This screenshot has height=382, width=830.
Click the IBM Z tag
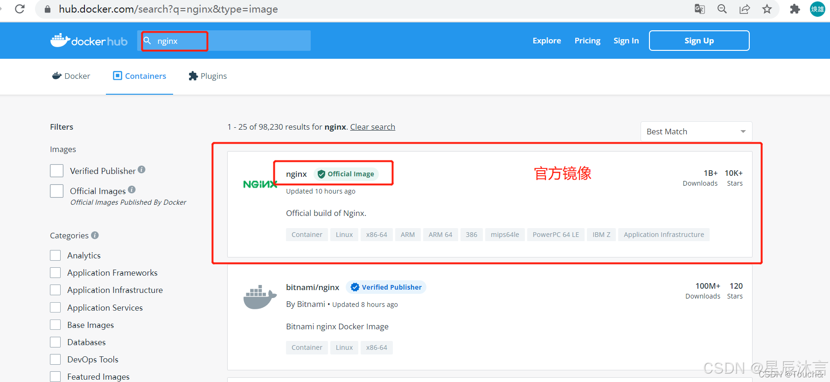tap(601, 235)
